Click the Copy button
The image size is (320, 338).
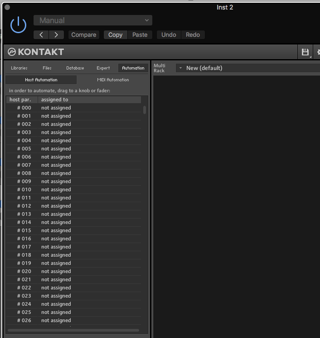(x=115, y=35)
